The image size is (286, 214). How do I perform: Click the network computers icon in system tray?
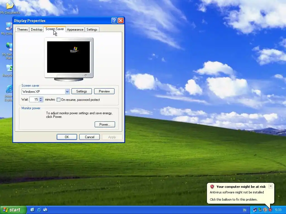pos(255,210)
